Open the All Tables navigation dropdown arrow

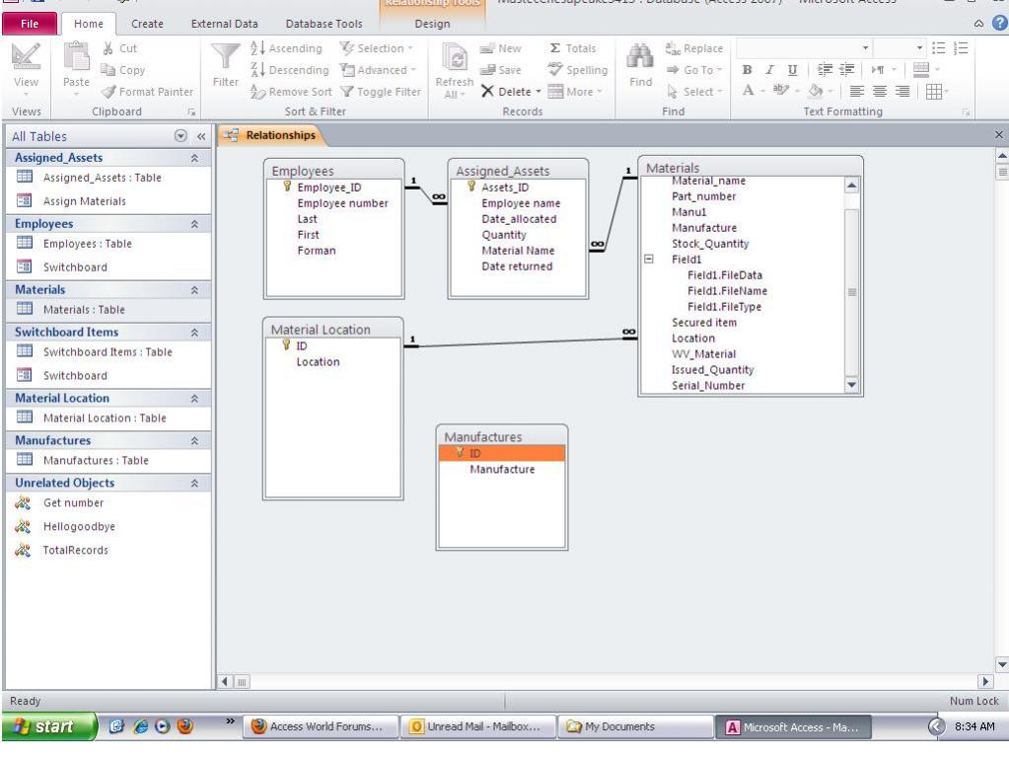180,136
